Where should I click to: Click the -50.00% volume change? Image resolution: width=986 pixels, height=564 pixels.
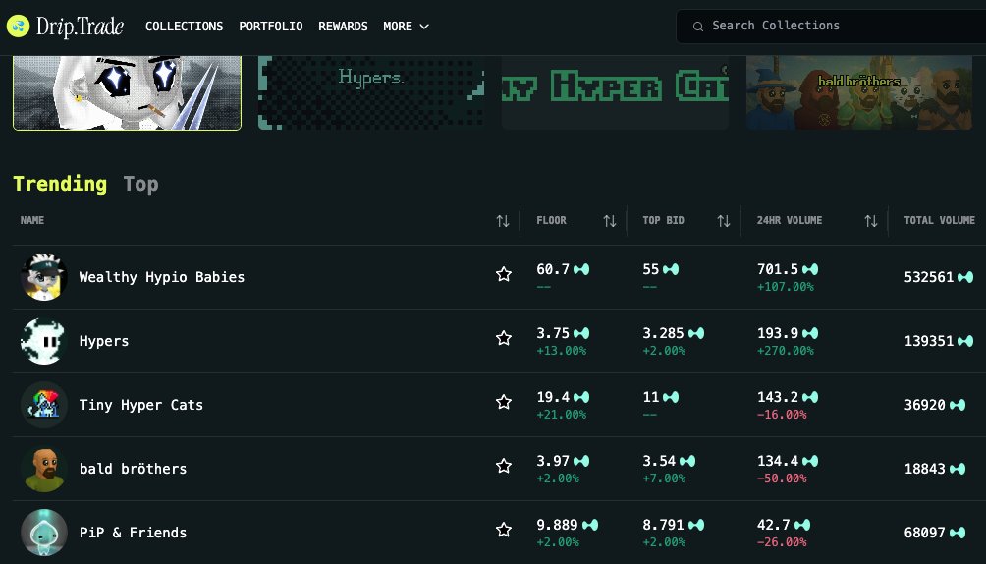tap(782, 479)
